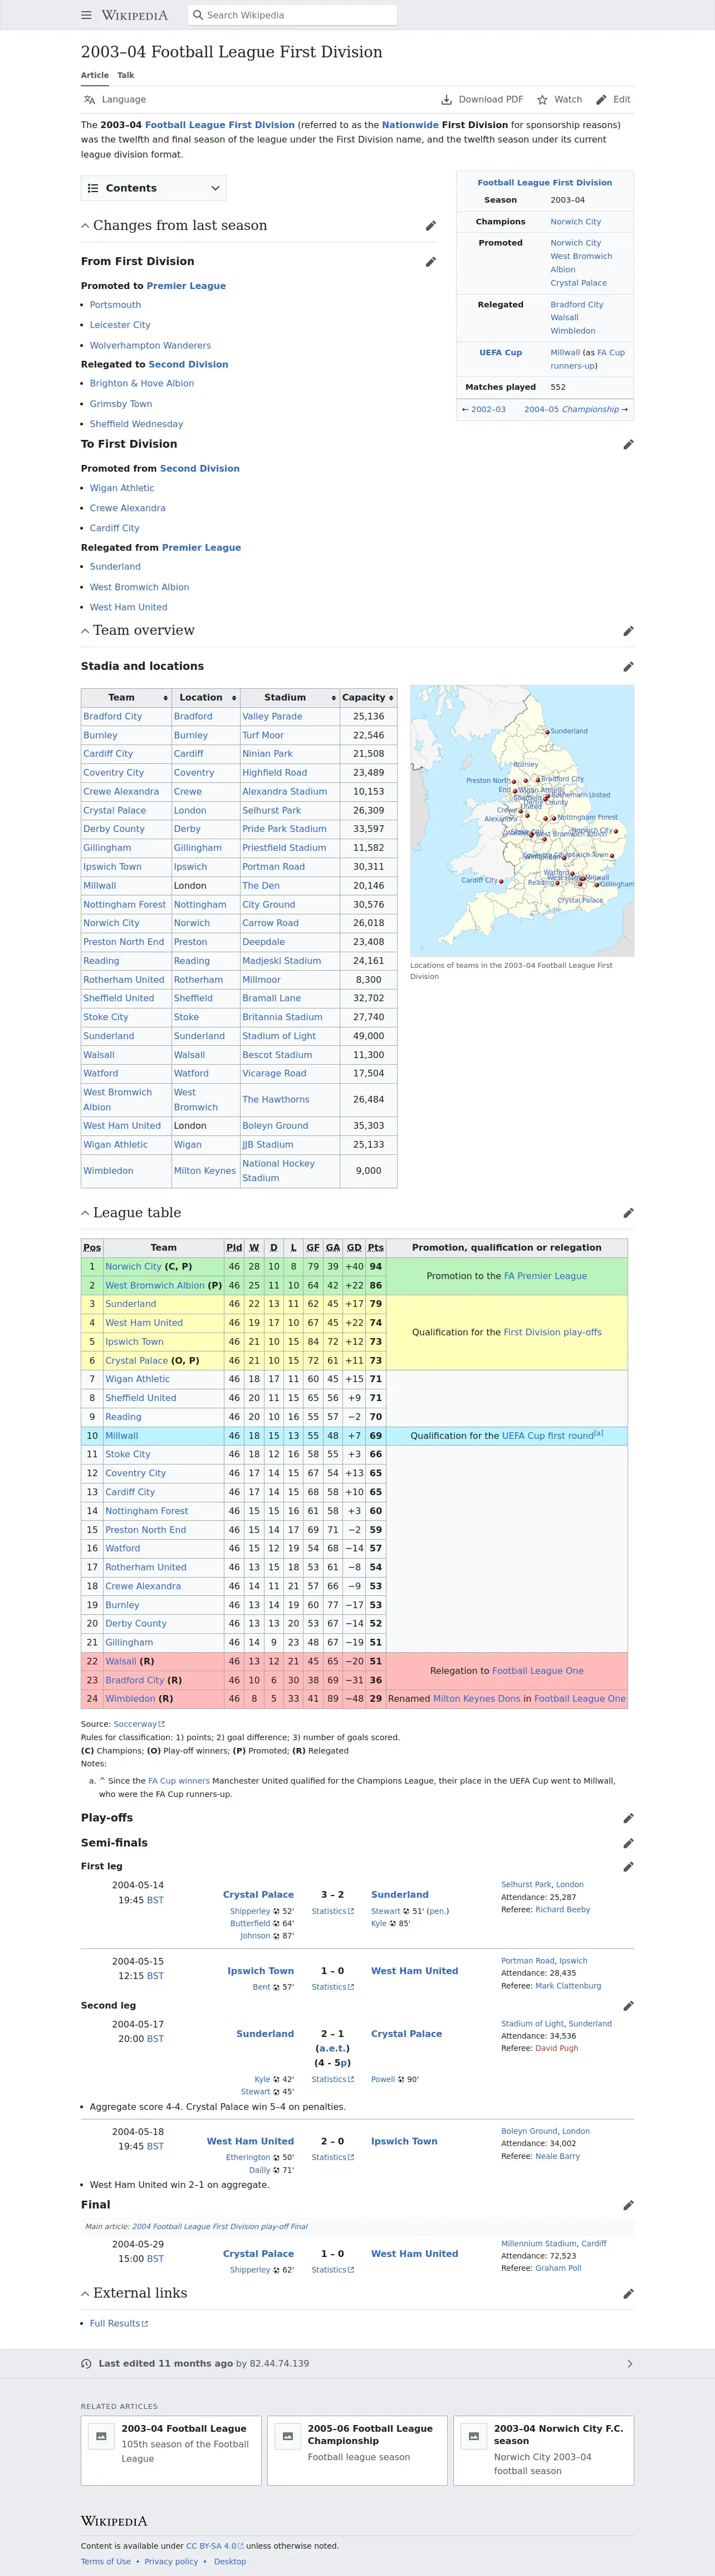Sort the stadia table by Location
Image resolution: width=715 pixels, height=2576 pixels.
(205, 698)
